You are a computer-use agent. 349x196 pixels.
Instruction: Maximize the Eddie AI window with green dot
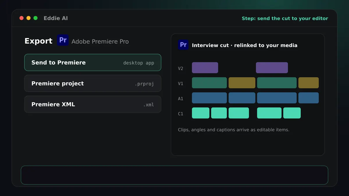click(x=35, y=18)
